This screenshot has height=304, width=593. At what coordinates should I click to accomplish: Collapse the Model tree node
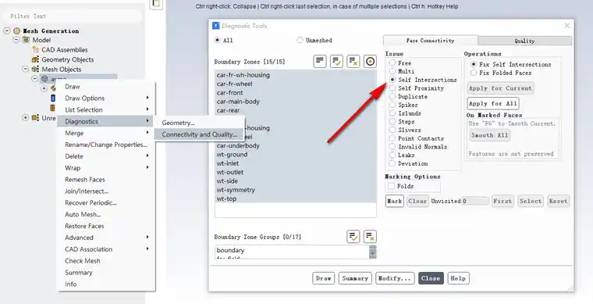tap(16, 40)
